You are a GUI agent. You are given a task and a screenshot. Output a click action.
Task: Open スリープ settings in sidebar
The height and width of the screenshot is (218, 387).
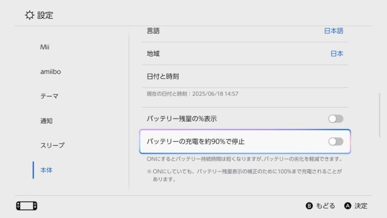click(x=52, y=145)
